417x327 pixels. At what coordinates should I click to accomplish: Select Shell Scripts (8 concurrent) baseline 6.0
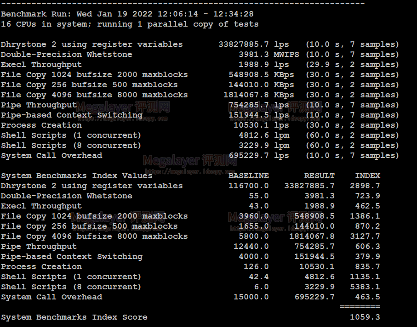point(261,287)
